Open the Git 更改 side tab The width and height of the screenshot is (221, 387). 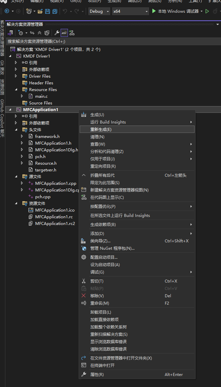click(2, 68)
